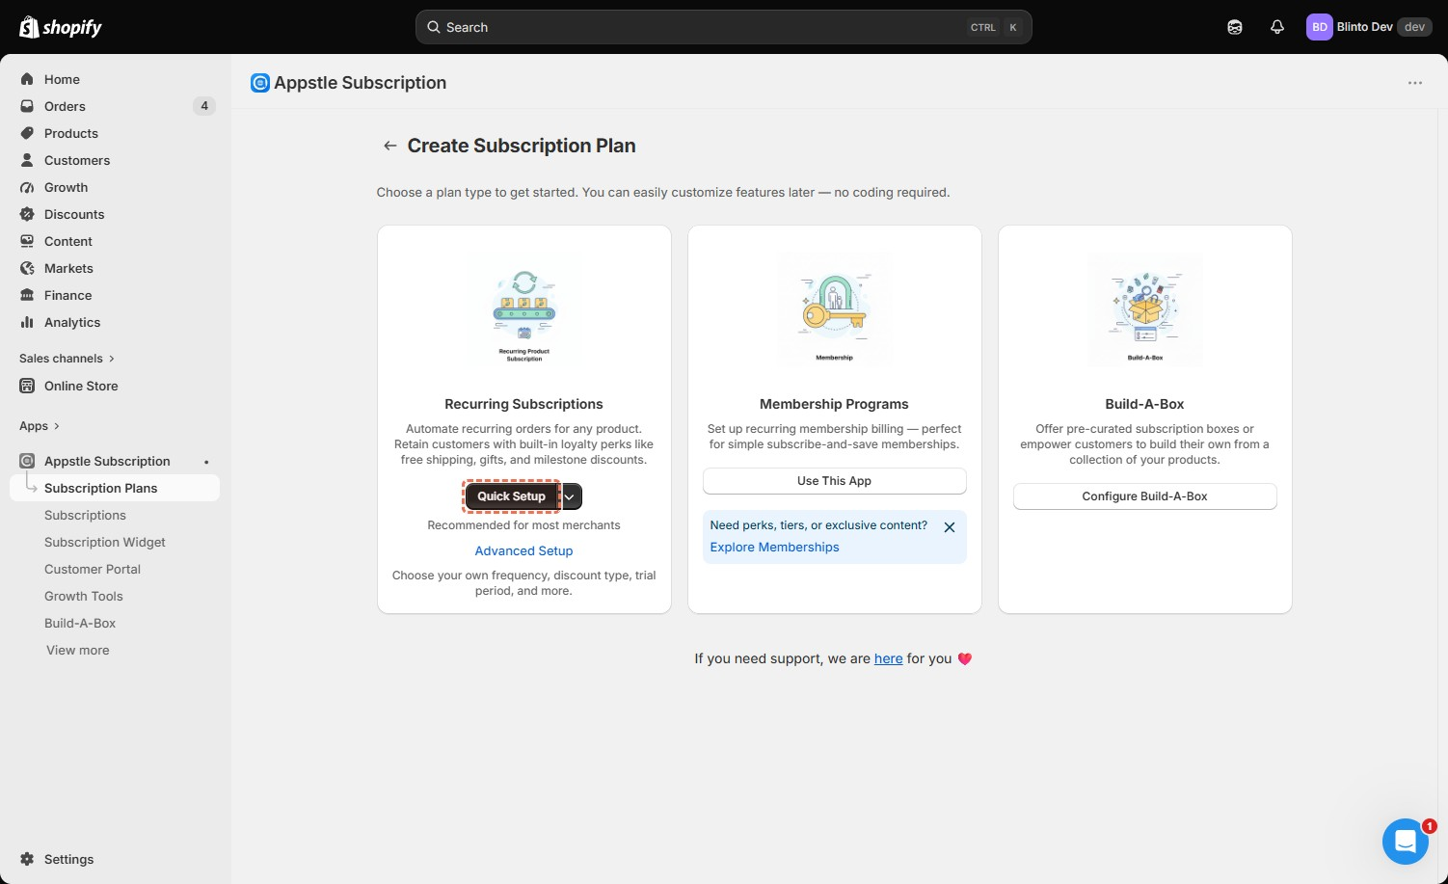Open Subscription Widget in the sidebar
Screen dimensions: 1448x884
coord(115,542)
